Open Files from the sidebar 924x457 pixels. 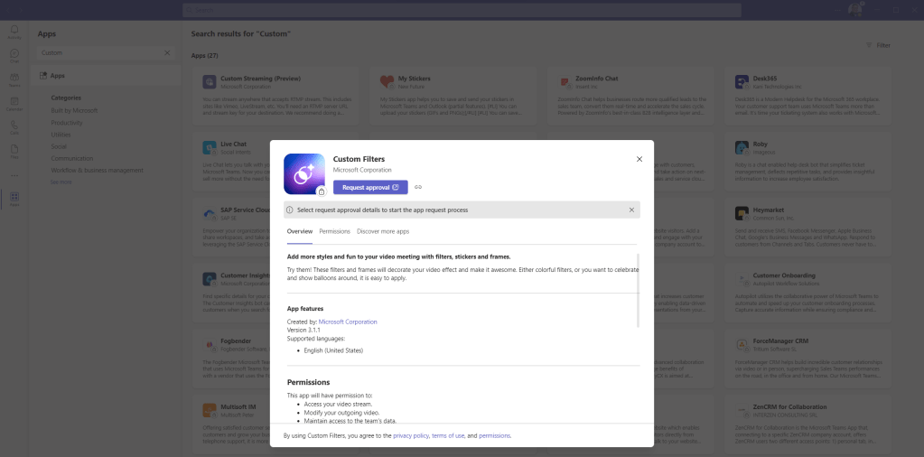tap(14, 152)
